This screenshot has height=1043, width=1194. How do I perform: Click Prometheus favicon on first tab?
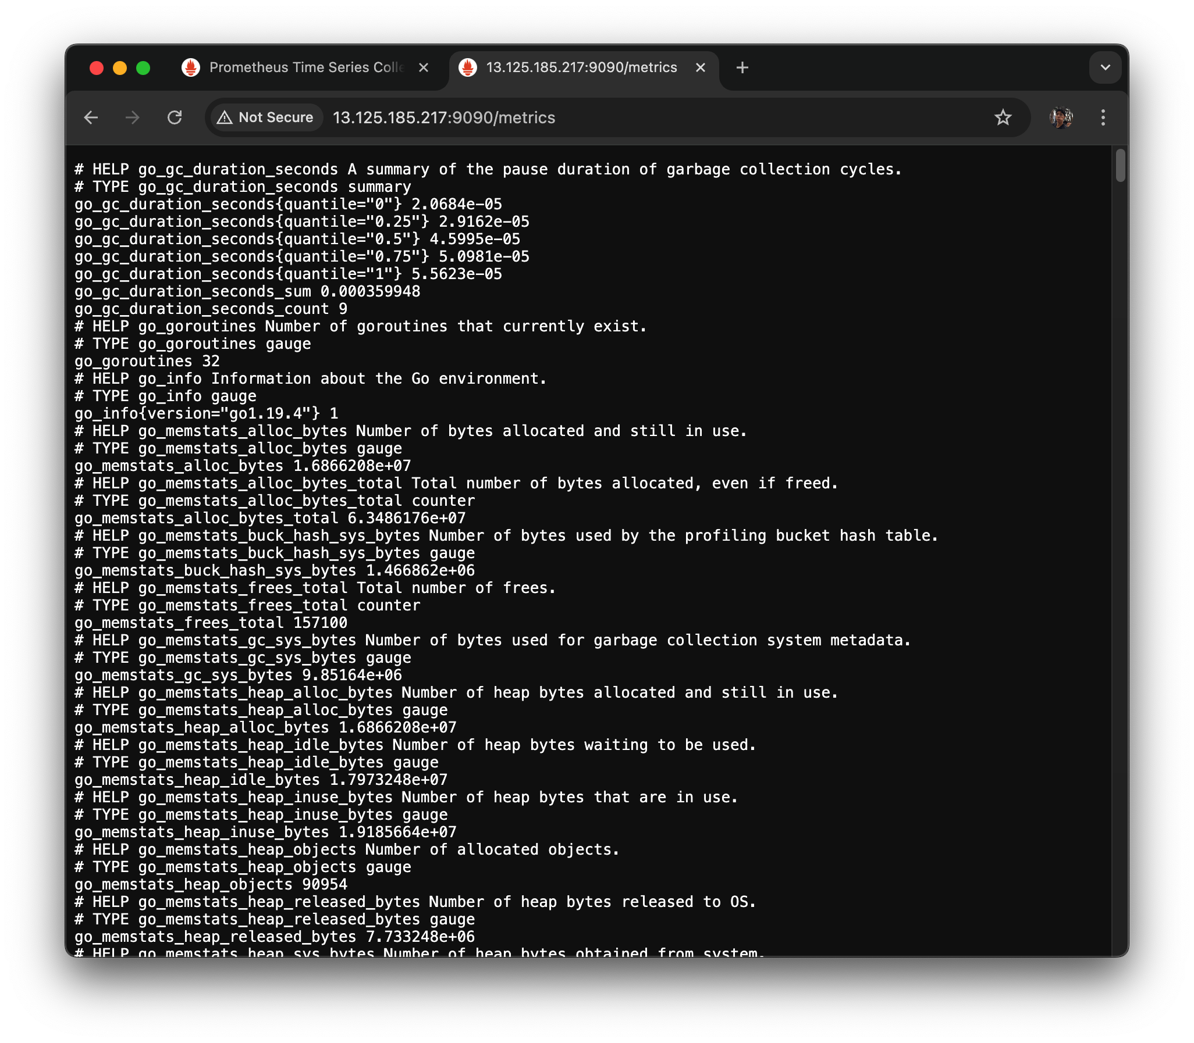pyautogui.click(x=190, y=67)
